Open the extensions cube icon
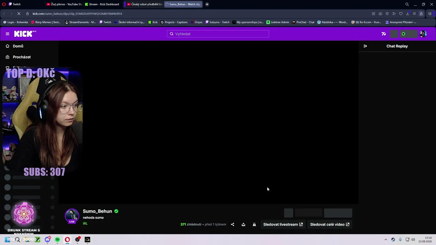 point(430,14)
